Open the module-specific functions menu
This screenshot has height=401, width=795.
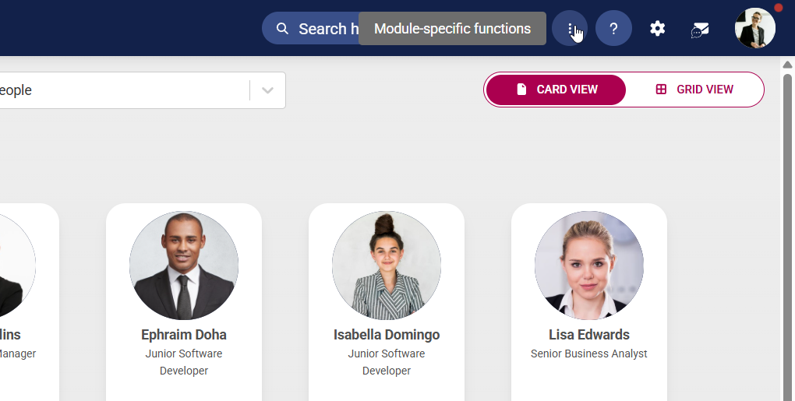(570, 28)
